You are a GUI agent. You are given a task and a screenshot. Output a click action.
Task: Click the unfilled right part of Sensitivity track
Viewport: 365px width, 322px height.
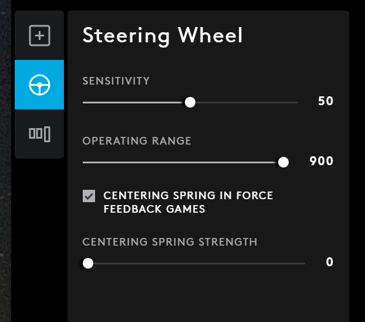click(x=246, y=102)
